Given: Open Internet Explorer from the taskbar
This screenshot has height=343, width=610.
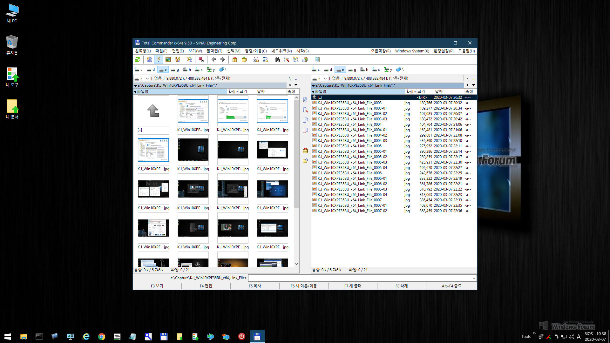Looking at the screenshot, I should pos(86,336).
